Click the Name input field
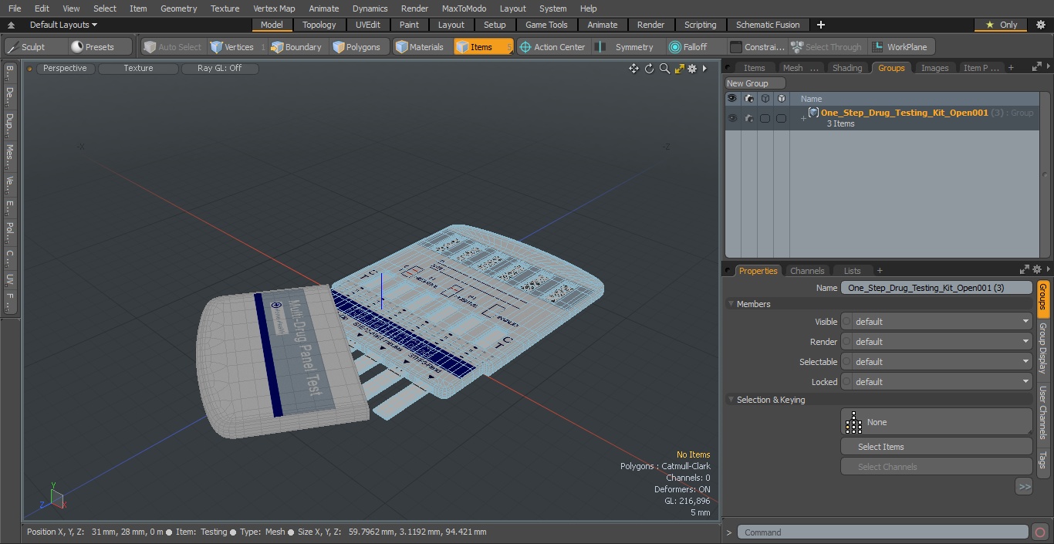This screenshot has height=544, width=1054. pyautogui.click(x=936, y=288)
